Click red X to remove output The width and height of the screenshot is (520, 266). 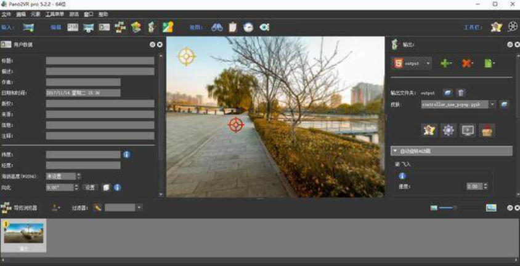click(x=467, y=63)
